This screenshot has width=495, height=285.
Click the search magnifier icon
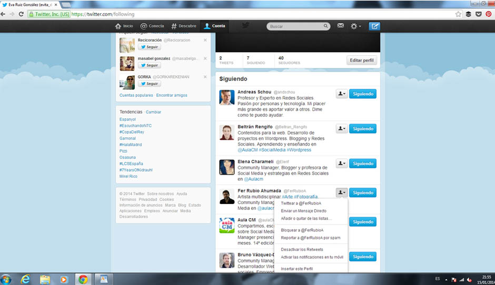tap(326, 26)
